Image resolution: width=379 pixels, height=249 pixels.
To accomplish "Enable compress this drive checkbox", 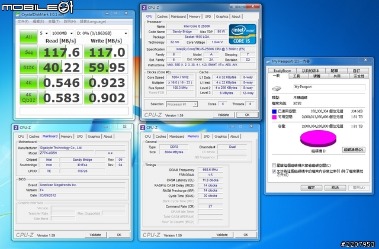I will pyautogui.click(x=274, y=166).
